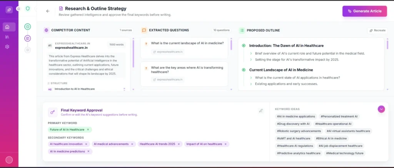This screenshot has height=168, width=394.
Task: Click the back arrow beside page title
Action: coord(48,11)
